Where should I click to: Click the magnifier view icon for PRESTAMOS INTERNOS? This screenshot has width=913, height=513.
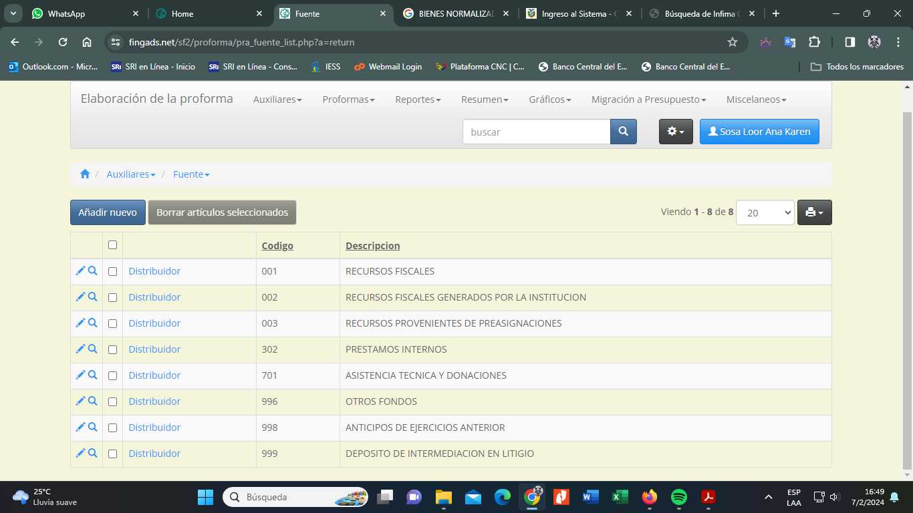point(93,349)
